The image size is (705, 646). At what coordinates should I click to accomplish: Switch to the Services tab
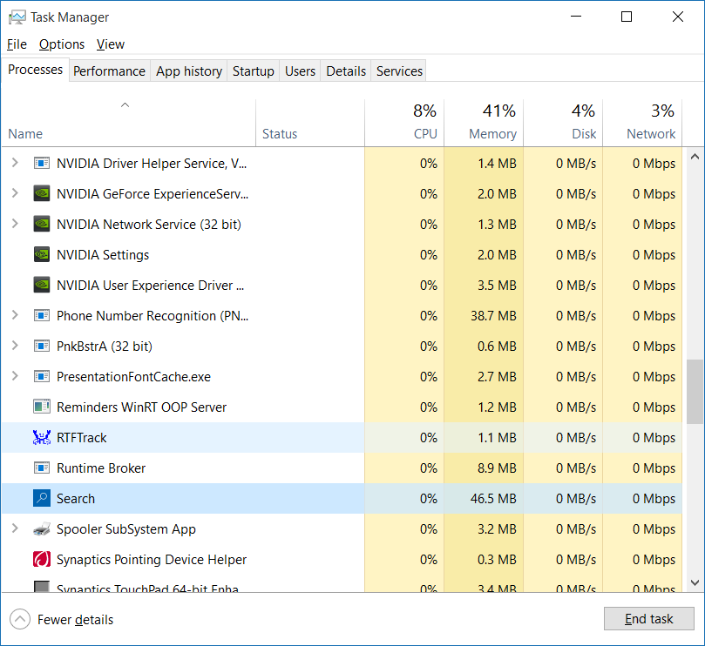click(x=399, y=71)
